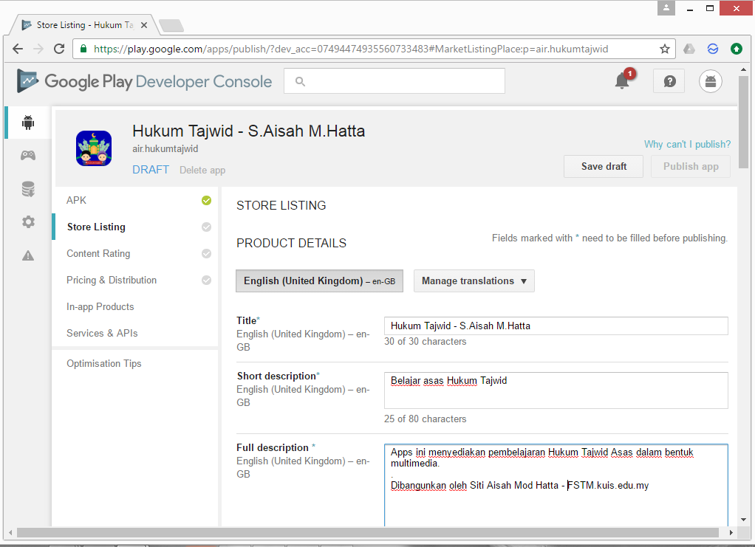The height and width of the screenshot is (547, 755).
Task: Click the air.hukumtajwid package name text
Action: pos(165,148)
